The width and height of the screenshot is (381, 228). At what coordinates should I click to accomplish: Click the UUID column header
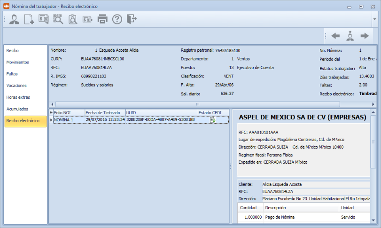coord(162,113)
